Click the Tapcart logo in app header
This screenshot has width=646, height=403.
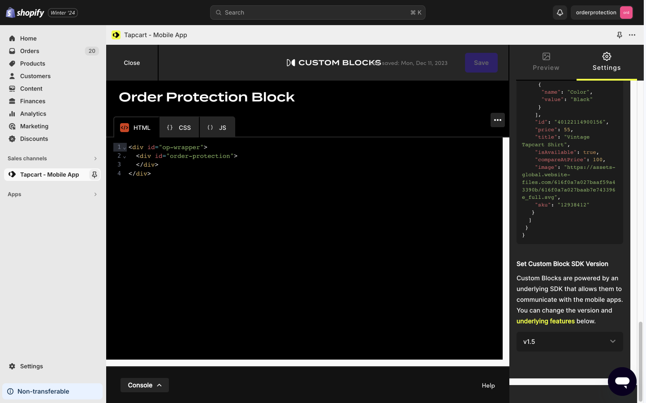pyautogui.click(x=116, y=35)
